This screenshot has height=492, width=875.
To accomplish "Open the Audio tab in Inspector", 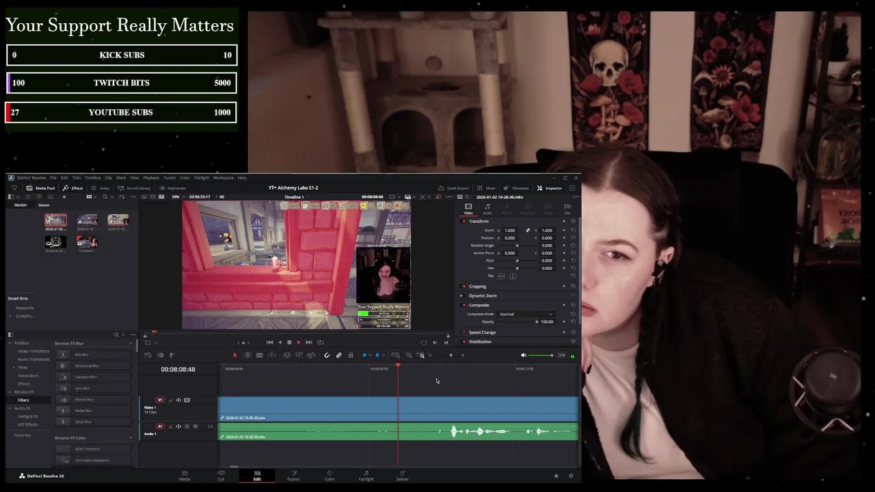I will (x=487, y=208).
